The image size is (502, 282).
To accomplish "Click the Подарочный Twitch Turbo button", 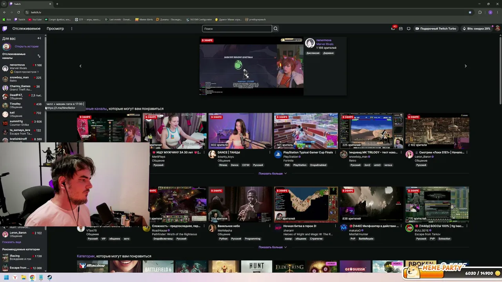I will point(436,29).
